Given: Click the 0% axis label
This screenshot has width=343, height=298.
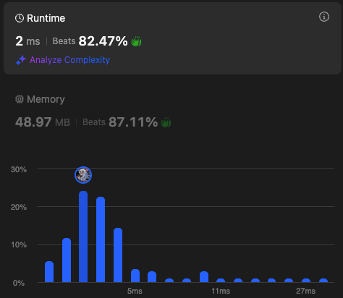Looking at the screenshot, I should pyautogui.click(x=19, y=283).
